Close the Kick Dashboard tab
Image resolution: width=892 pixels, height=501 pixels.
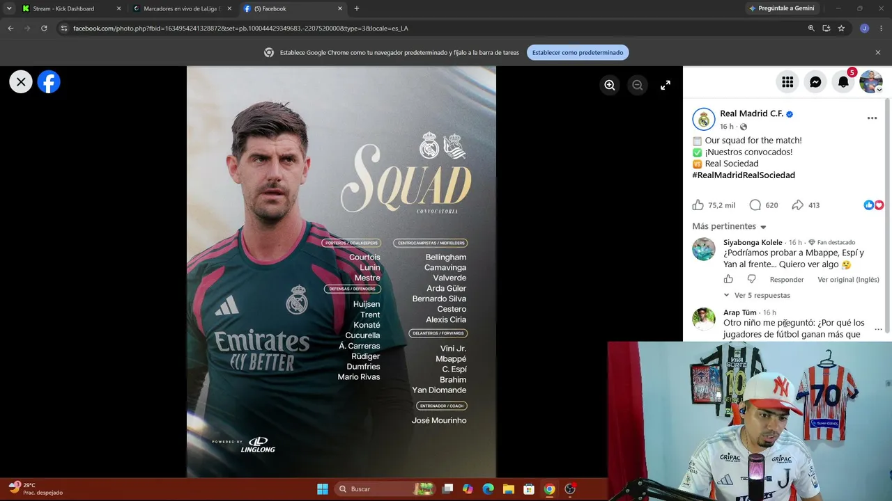(118, 8)
